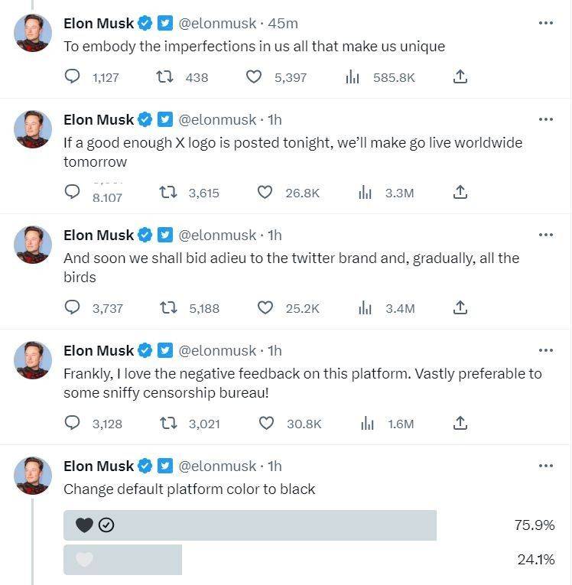Expand more menu on the platform color poll tweet
This screenshot has width=572, height=585.
coord(545,465)
